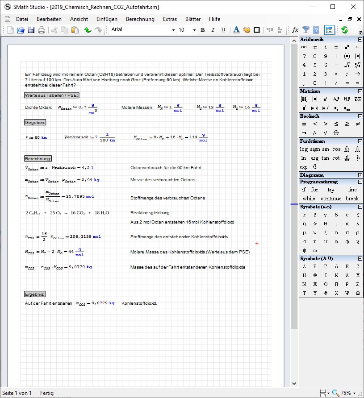
Task: Insert the exp function
Action: pyautogui.click(x=304, y=167)
